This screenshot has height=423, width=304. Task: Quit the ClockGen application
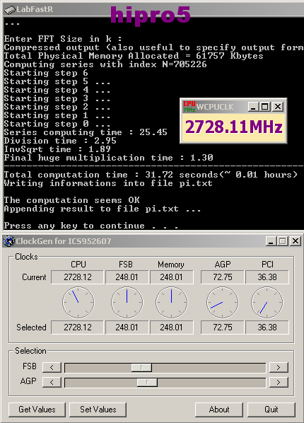point(271,410)
